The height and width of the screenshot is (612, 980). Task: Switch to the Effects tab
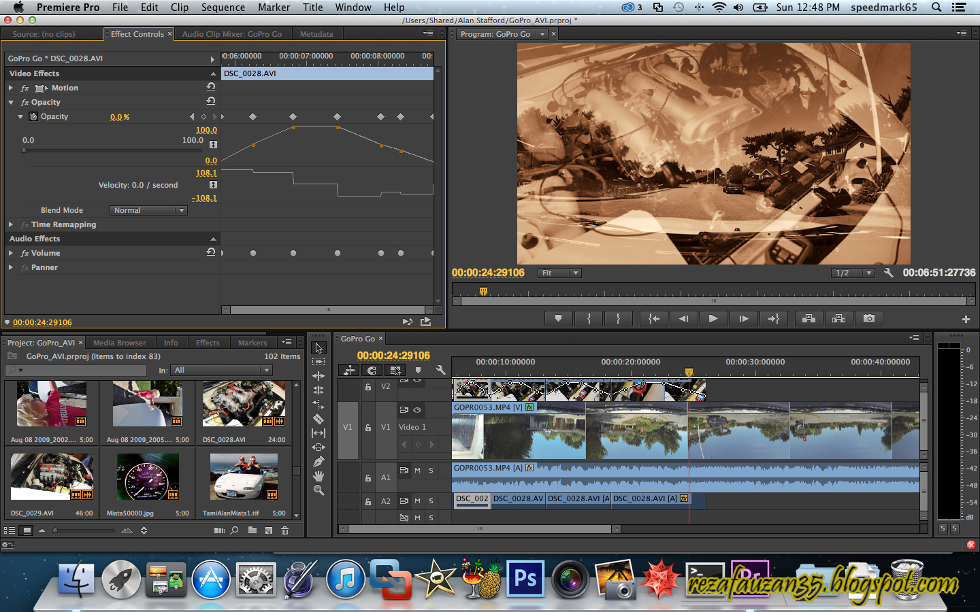[x=208, y=343]
